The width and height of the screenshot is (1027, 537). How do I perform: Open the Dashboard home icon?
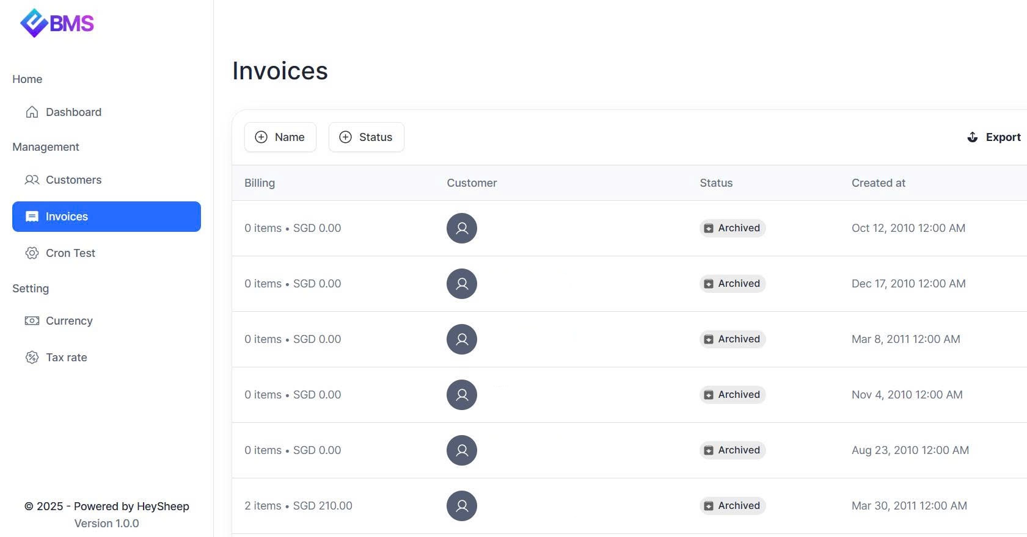point(32,112)
